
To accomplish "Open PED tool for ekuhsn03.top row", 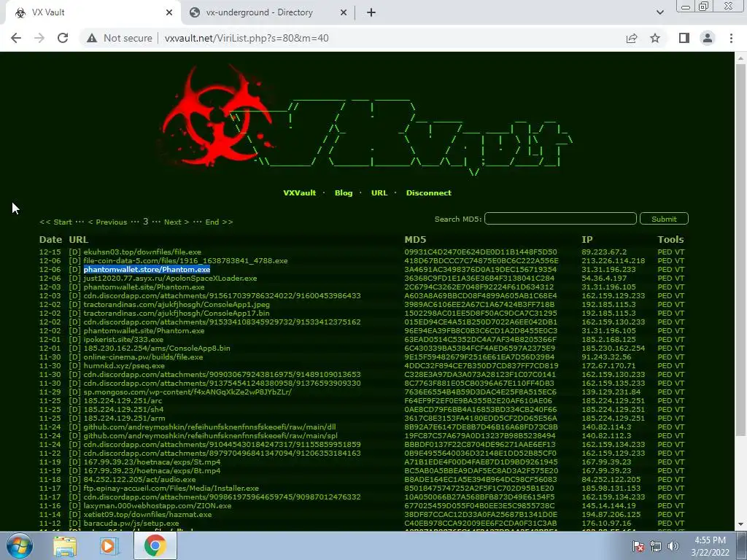I will 665,252.
